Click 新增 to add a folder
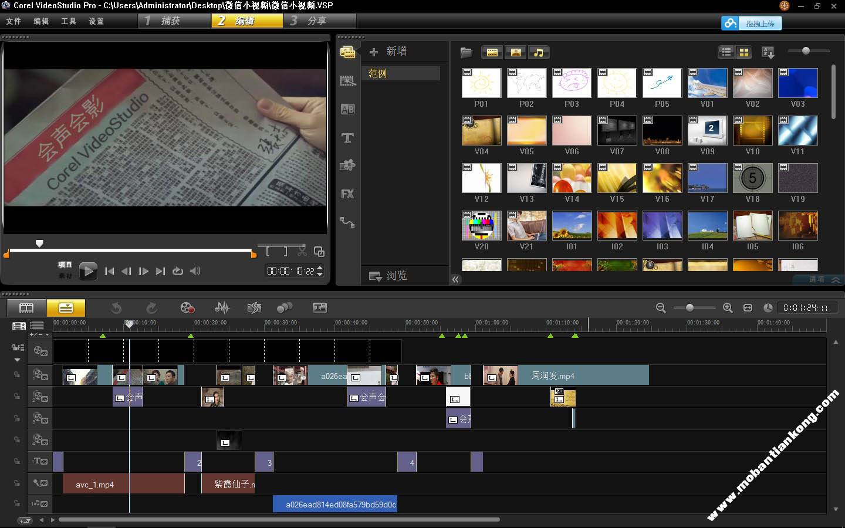845x528 pixels. (388, 52)
